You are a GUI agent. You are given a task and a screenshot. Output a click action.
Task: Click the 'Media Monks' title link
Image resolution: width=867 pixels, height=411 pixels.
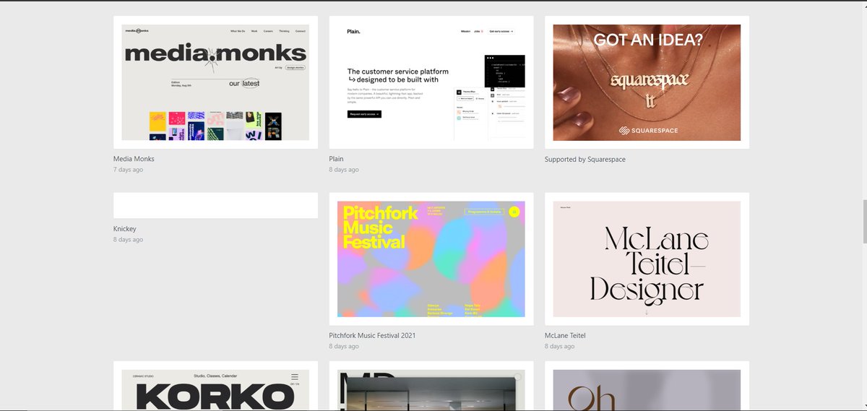(134, 159)
